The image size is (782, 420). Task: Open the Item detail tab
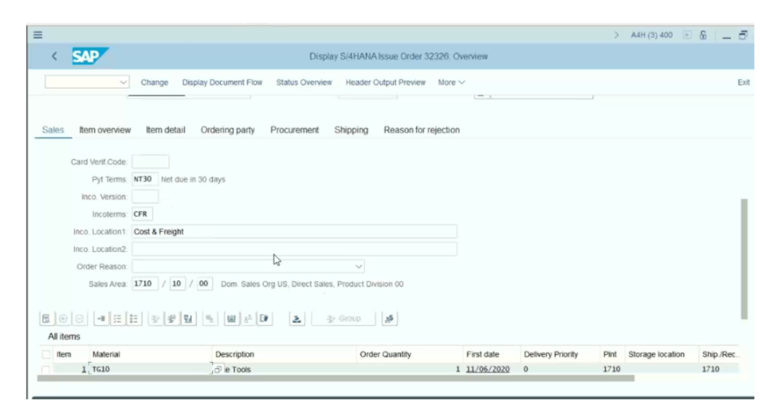click(166, 130)
